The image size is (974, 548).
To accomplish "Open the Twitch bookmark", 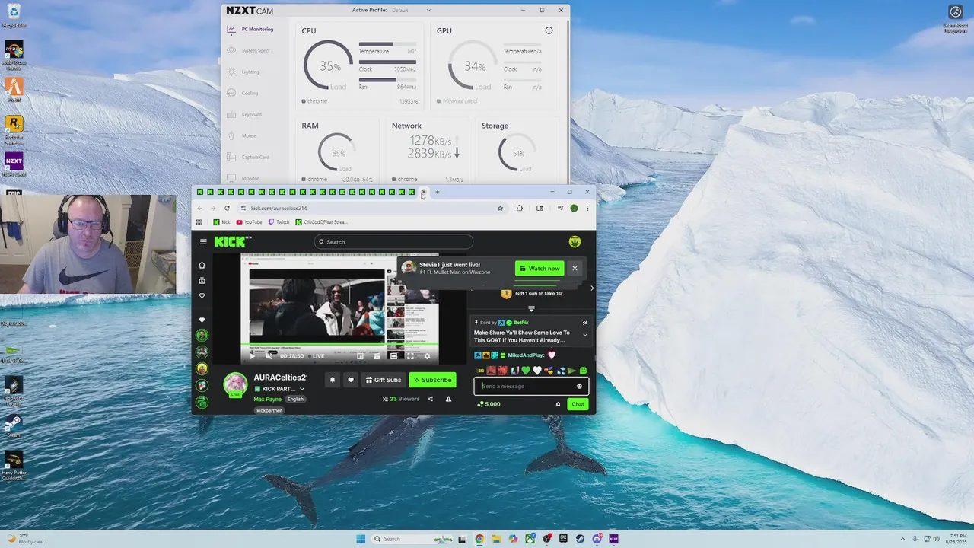I will point(279,222).
